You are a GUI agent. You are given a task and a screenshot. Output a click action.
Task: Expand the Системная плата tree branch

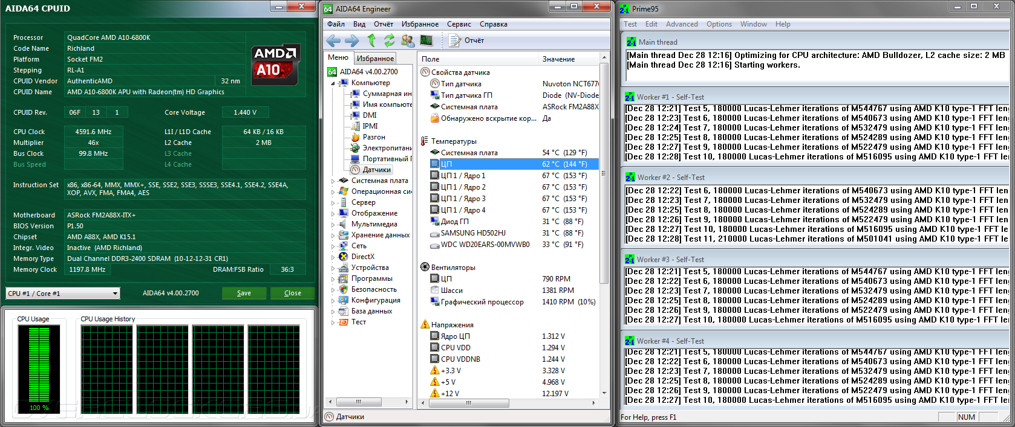(333, 181)
